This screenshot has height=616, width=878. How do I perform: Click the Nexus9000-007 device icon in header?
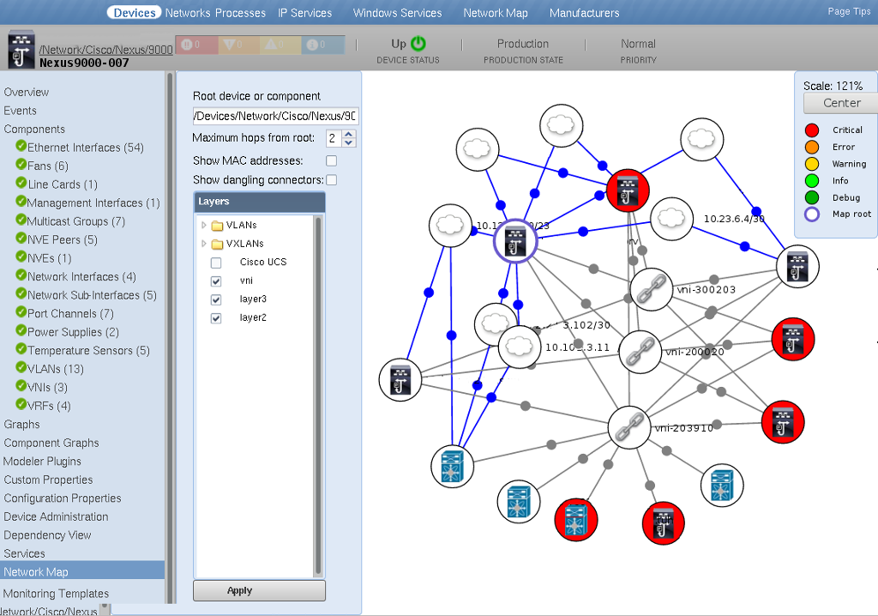click(21, 50)
